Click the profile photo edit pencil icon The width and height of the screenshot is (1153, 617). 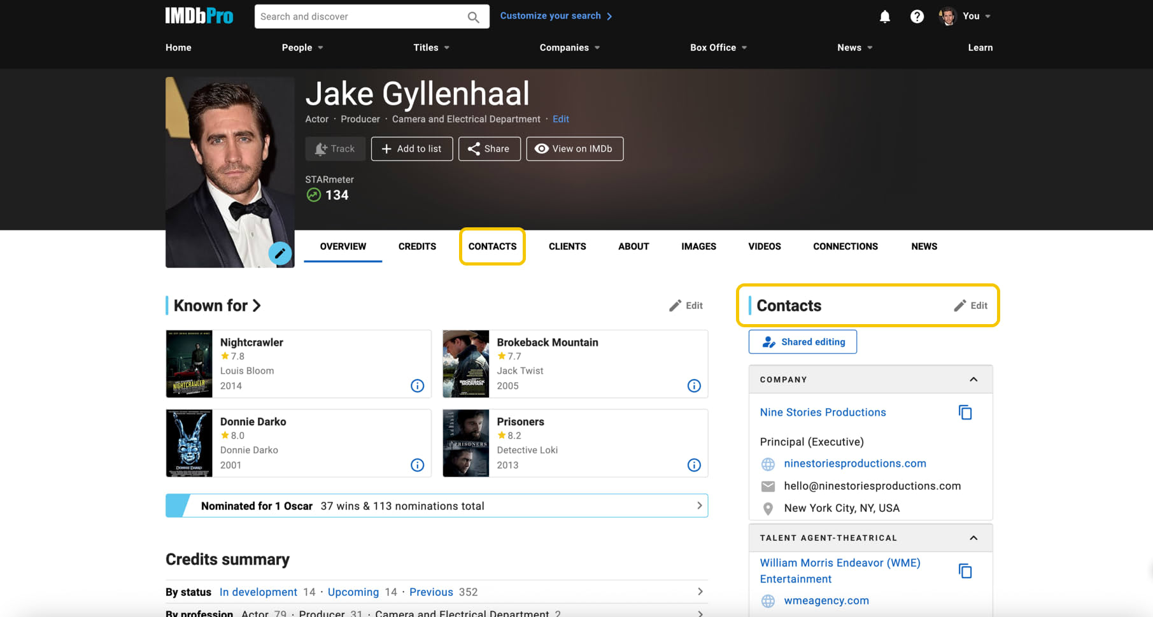point(279,253)
